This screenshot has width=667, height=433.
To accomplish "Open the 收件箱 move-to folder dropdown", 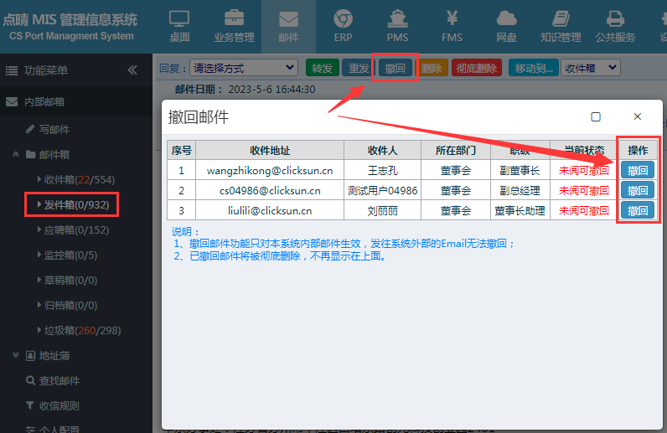I will (591, 68).
